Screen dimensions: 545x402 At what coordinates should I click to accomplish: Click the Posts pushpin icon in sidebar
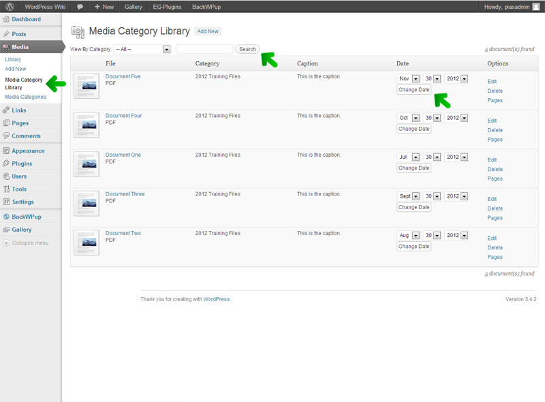point(6,34)
